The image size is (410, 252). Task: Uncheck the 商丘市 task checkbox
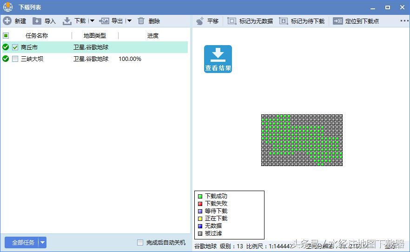(x=15, y=47)
